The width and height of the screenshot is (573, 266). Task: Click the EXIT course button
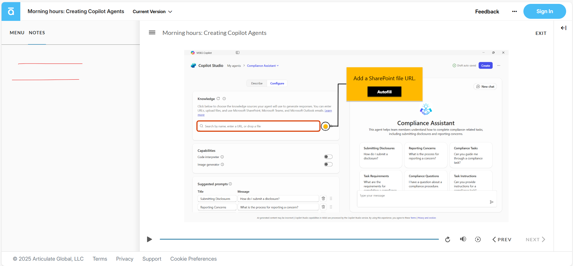pyautogui.click(x=541, y=33)
